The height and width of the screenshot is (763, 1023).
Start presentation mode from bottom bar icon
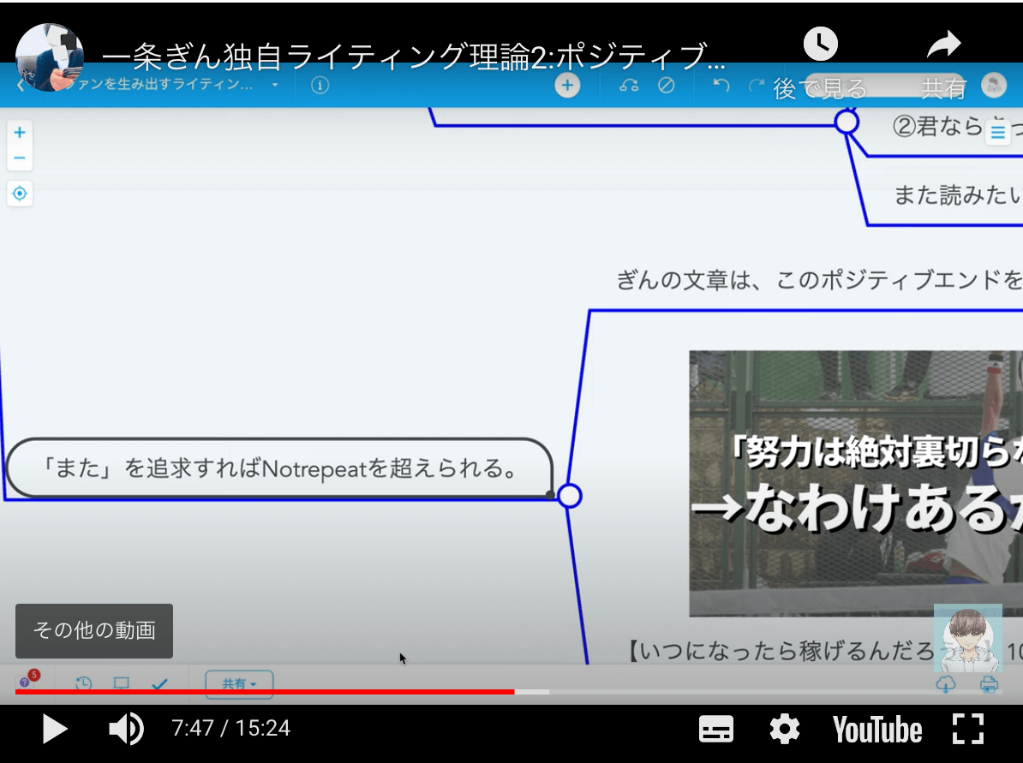pyautogui.click(x=122, y=683)
